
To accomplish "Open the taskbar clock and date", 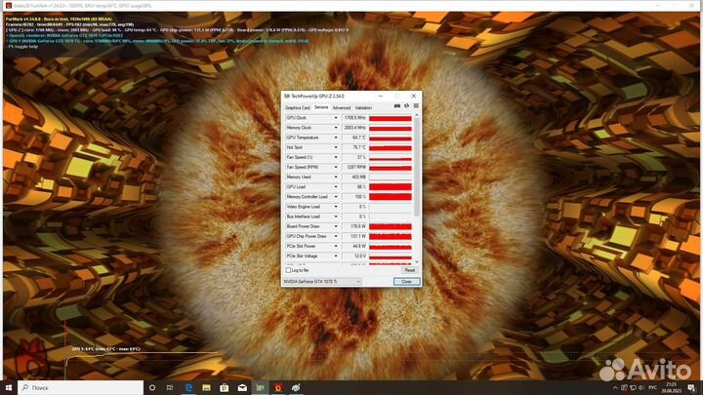I will 671,388.
